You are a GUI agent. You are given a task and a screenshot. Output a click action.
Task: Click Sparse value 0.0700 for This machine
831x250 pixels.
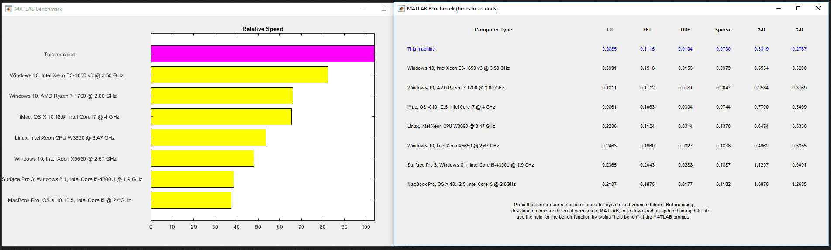pos(723,49)
